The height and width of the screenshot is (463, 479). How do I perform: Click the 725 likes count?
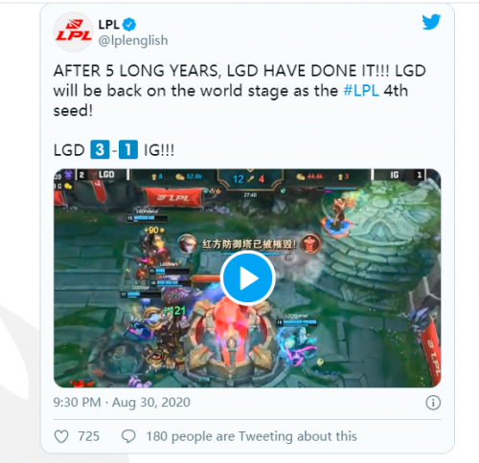tap(89, 436)
